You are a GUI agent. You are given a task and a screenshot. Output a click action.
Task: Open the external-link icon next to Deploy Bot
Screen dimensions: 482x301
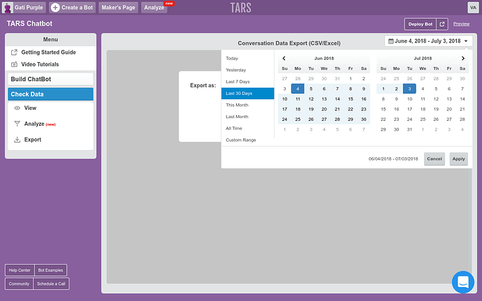[x=442, y=24]
